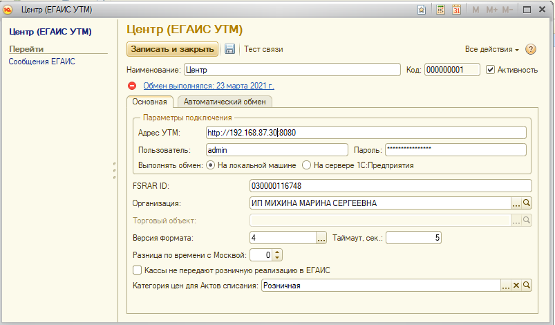The width and height of the screenshot is (555, 325).
Task: Click the FSRAR ID input field
Action: coord(391,185)
